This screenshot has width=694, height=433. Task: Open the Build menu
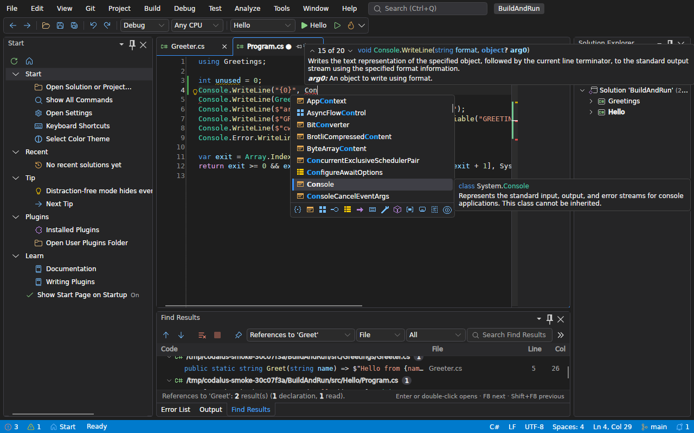pos(152,8)
